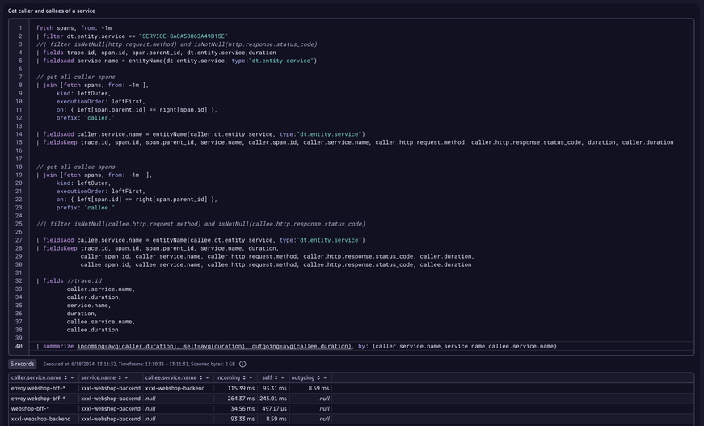Image resolution: width=704 pixels, height=426 pixels.
Task: Sort the self column
Action: 276,378
